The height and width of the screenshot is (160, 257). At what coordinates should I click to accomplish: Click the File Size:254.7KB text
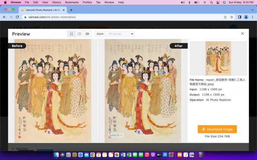217,136
